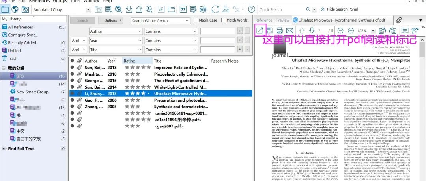426x181 pixels.
Task: Toggle read status dot for gao2007.pdf row
Action: (x=72, y=126)
